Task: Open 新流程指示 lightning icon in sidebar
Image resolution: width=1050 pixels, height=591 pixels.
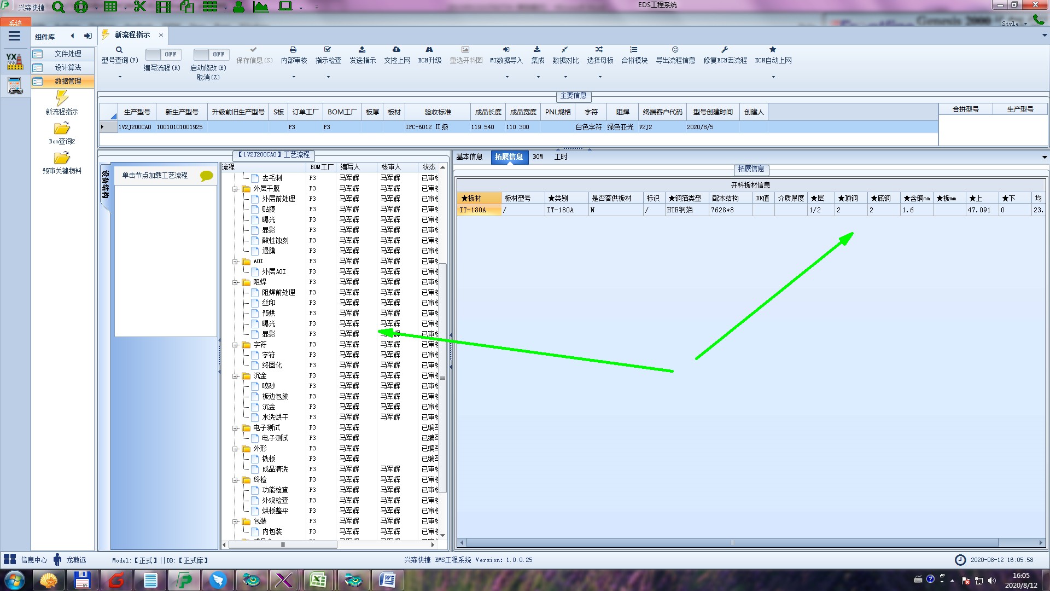Action: (x=62, y=99)
